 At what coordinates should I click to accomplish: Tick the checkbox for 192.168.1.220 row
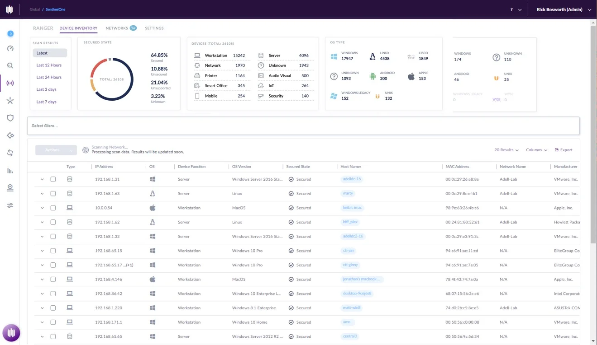pos(53,308)
